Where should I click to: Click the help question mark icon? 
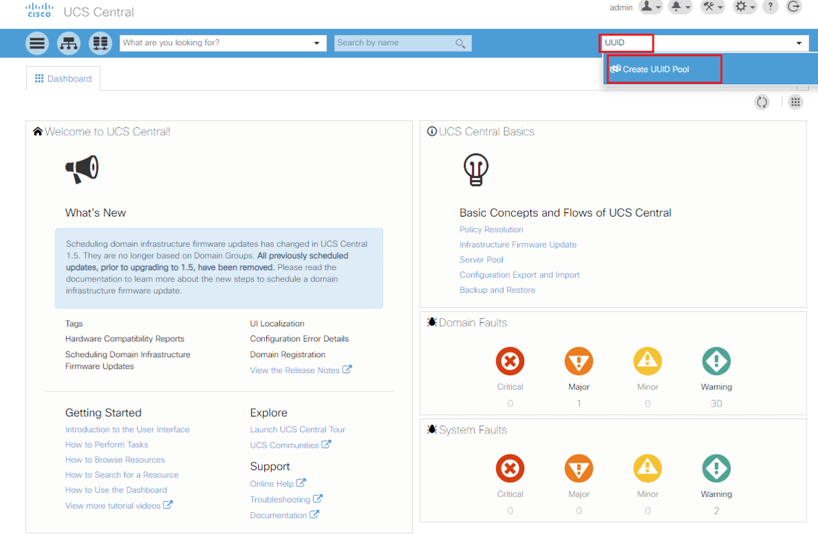tap(771, 7)
